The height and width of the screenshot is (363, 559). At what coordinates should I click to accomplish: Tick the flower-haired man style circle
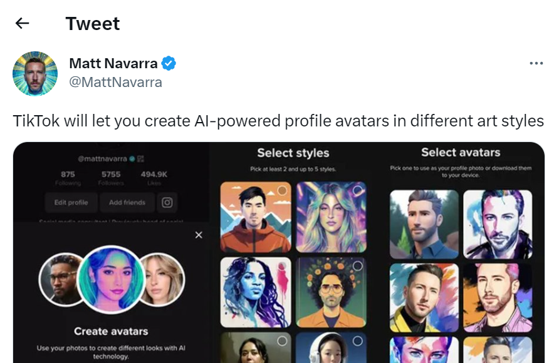coord(358,265)
